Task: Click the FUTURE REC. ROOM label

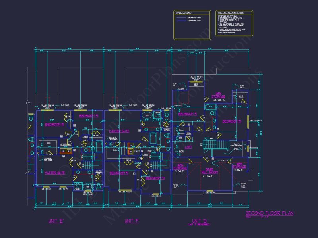Action: coord(209,171)
